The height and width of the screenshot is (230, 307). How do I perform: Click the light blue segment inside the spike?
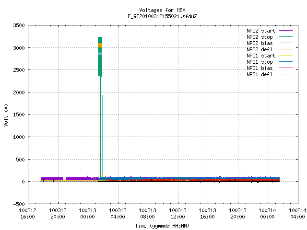[x=100, y=54]
